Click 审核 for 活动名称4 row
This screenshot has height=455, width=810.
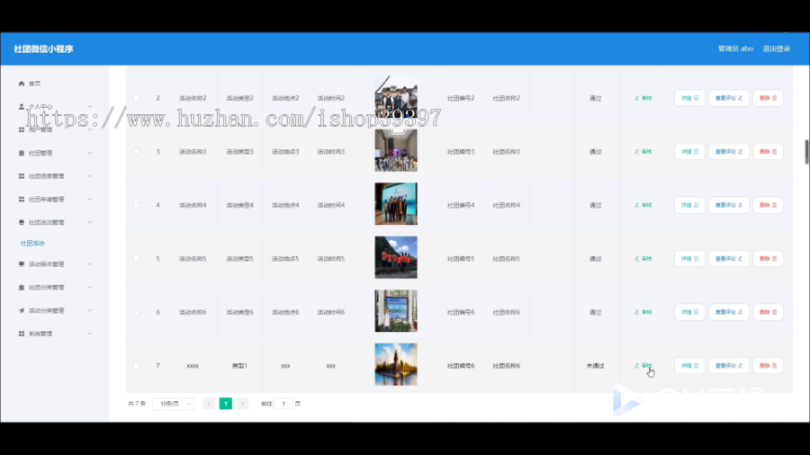coord(643,205)
